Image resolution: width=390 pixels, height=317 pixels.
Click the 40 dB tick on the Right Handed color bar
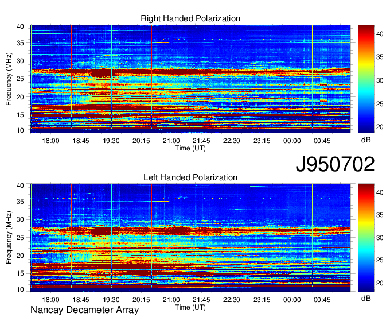point(380,34)
